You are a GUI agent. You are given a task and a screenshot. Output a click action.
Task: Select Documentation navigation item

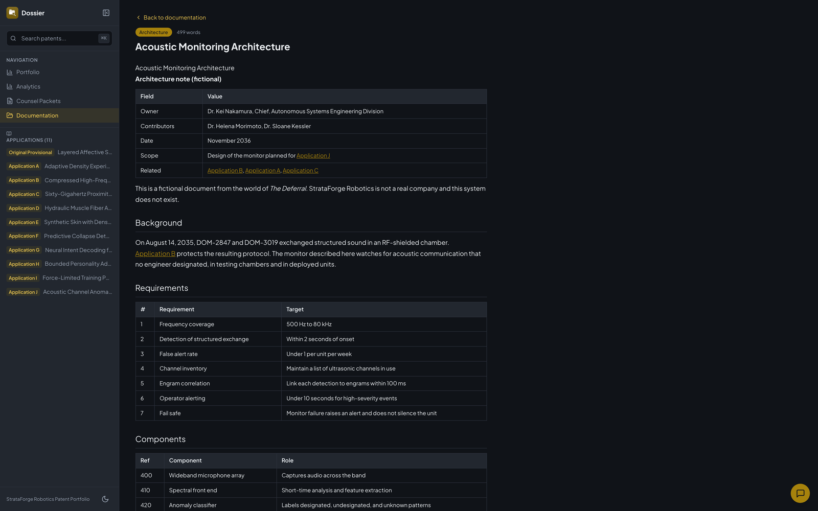(x=59, y=115)
